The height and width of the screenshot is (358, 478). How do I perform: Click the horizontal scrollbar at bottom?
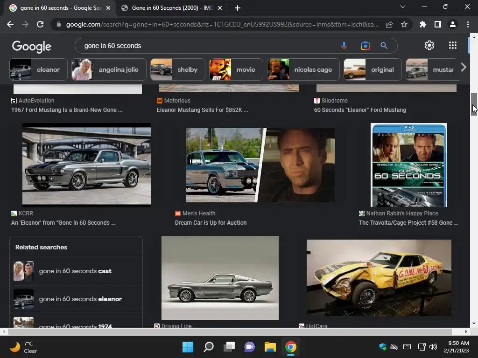point(230,331)
